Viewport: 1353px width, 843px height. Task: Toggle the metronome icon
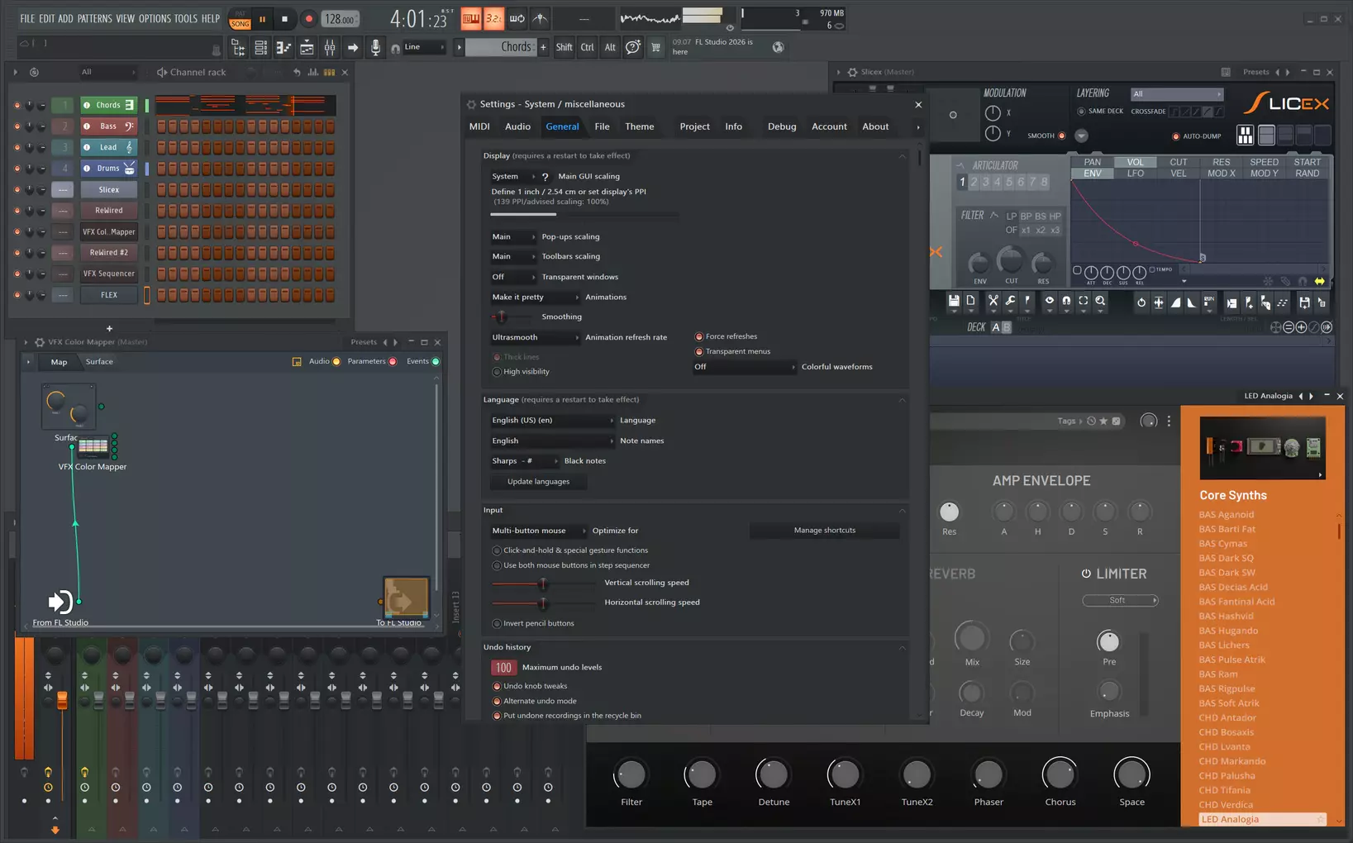tap(540, 18)
